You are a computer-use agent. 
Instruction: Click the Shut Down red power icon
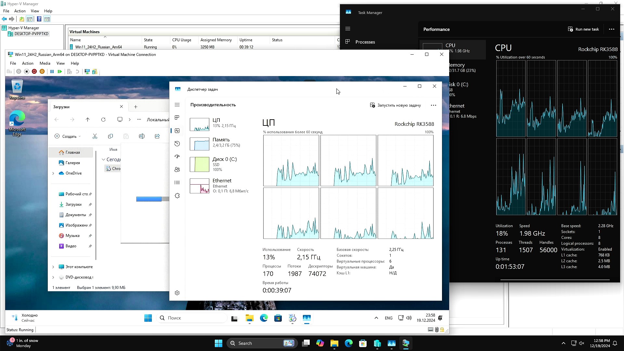pyautogui.click(x=34, y=71)
